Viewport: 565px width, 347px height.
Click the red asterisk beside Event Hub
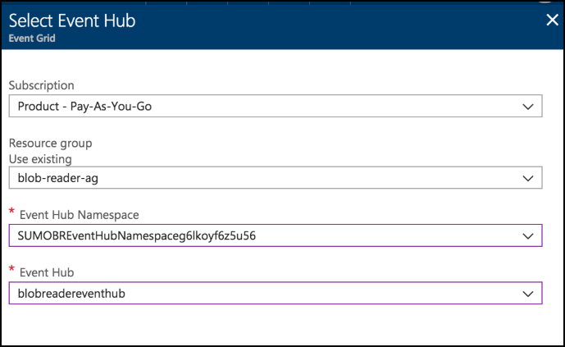[11, 270]
